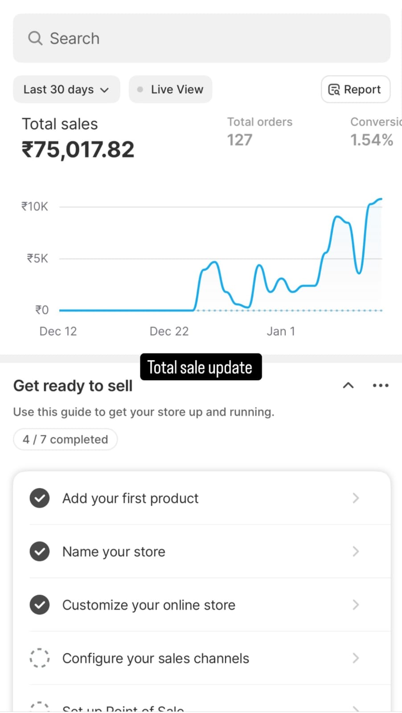This screenshot has width=402, height=713.
Task: Click the Report document icon
Action: coord(334,90)
